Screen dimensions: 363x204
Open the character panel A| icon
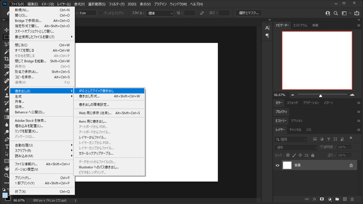point(267,28)
